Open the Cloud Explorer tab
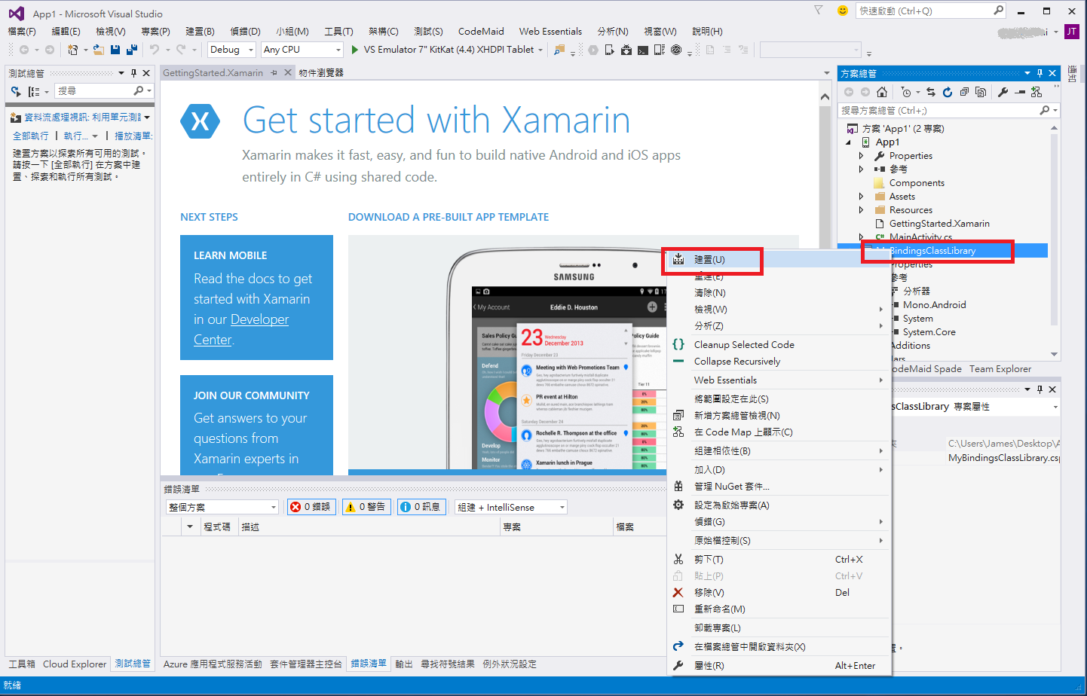1087x696 pixels. (x=75, y=664)
